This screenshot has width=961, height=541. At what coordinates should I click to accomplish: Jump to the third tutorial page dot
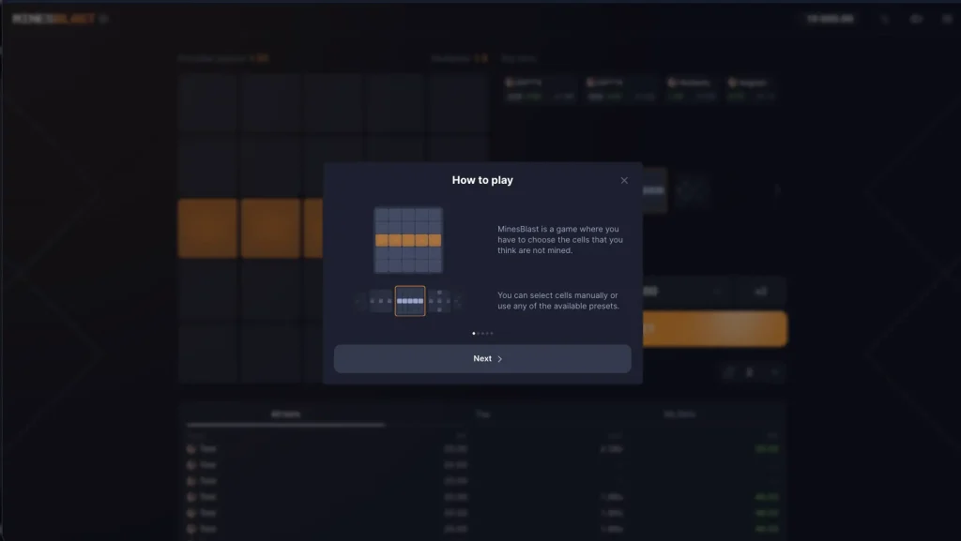(482, 333)
